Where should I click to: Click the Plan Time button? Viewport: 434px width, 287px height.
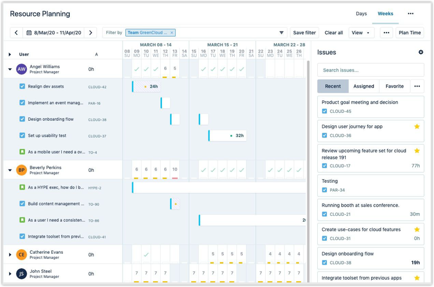tap(409, 33)
